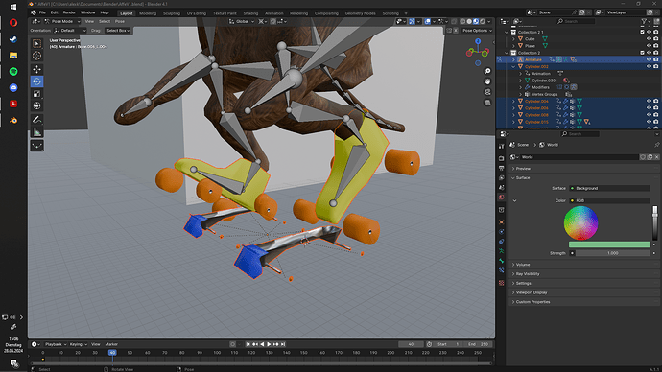The image size is (662, 372).
Task: Exclude Collection 2 from view layer checkbox
Action: (642, 53)
